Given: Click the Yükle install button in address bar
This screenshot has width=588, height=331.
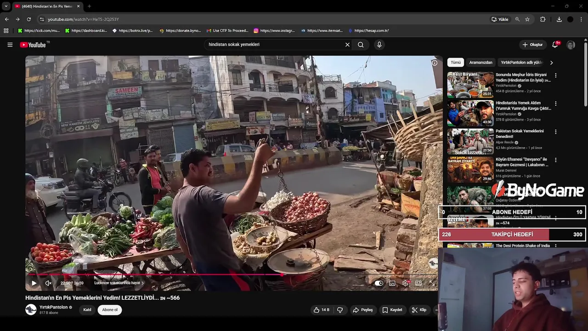Looking at the screenshot, I should pyautogui.click(x=500, y=19).
